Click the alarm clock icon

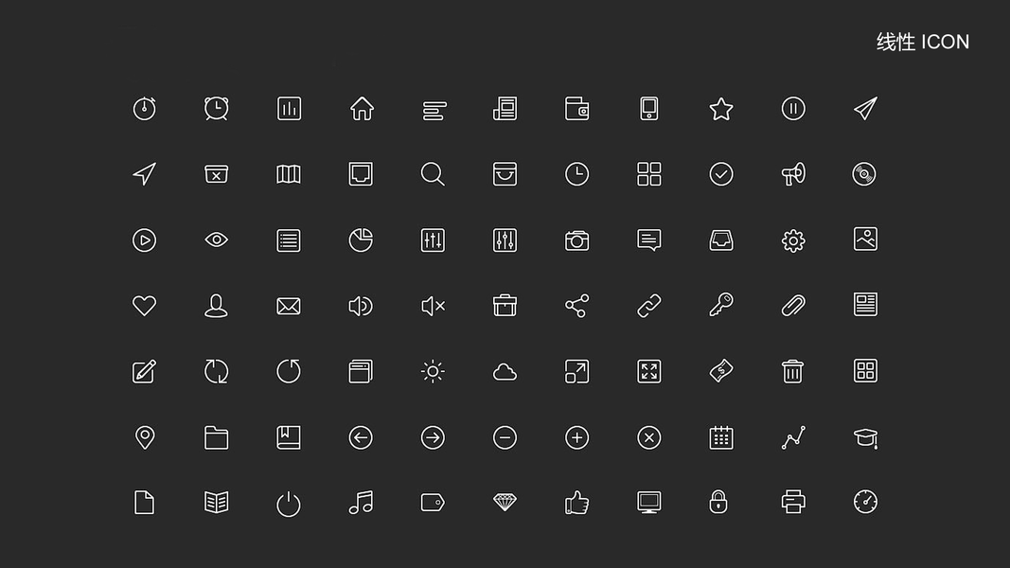click(217, 108)
